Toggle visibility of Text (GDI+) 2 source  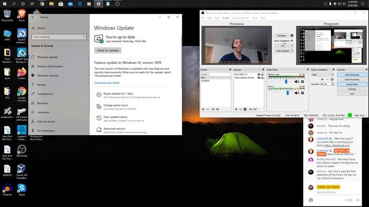click(x=259, y=74)
